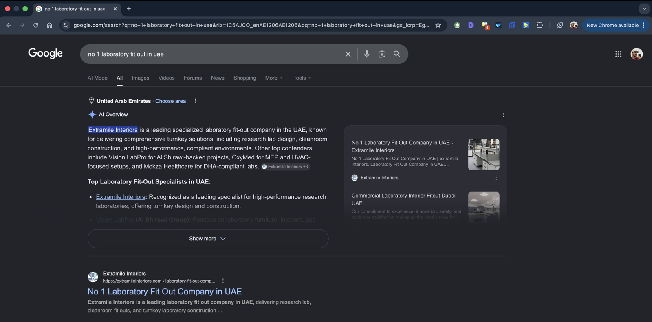Screen dimensions: 652x322
Task: Click the location pin icon
Action: click(91, 101)
